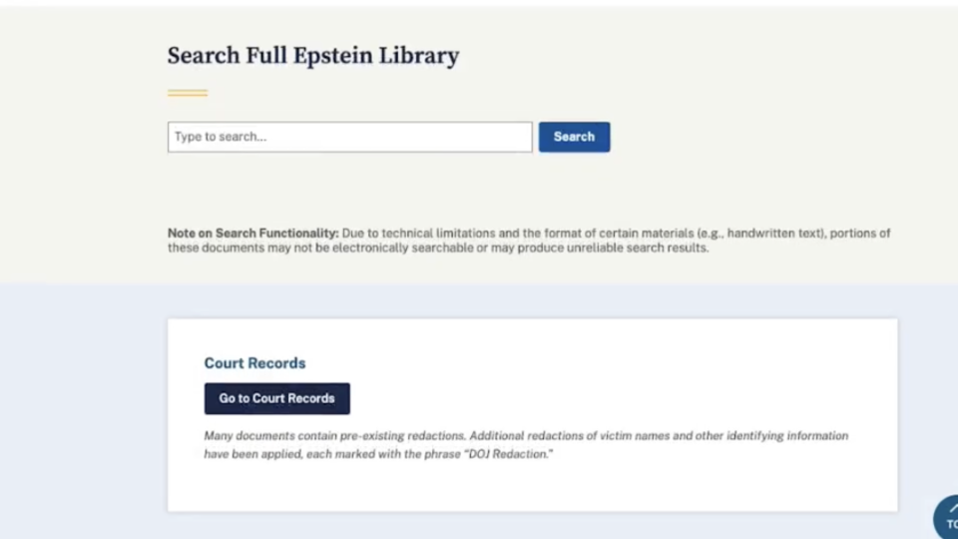Click the quoted "DOJ Redaction" phrase
Screen dimensions: 958x539
[510, 454]
